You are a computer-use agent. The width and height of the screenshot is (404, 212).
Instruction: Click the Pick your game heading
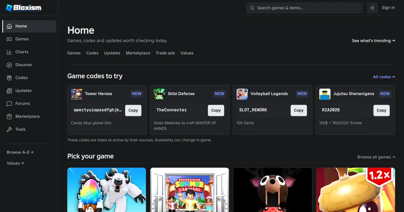(x=91, y=156)
